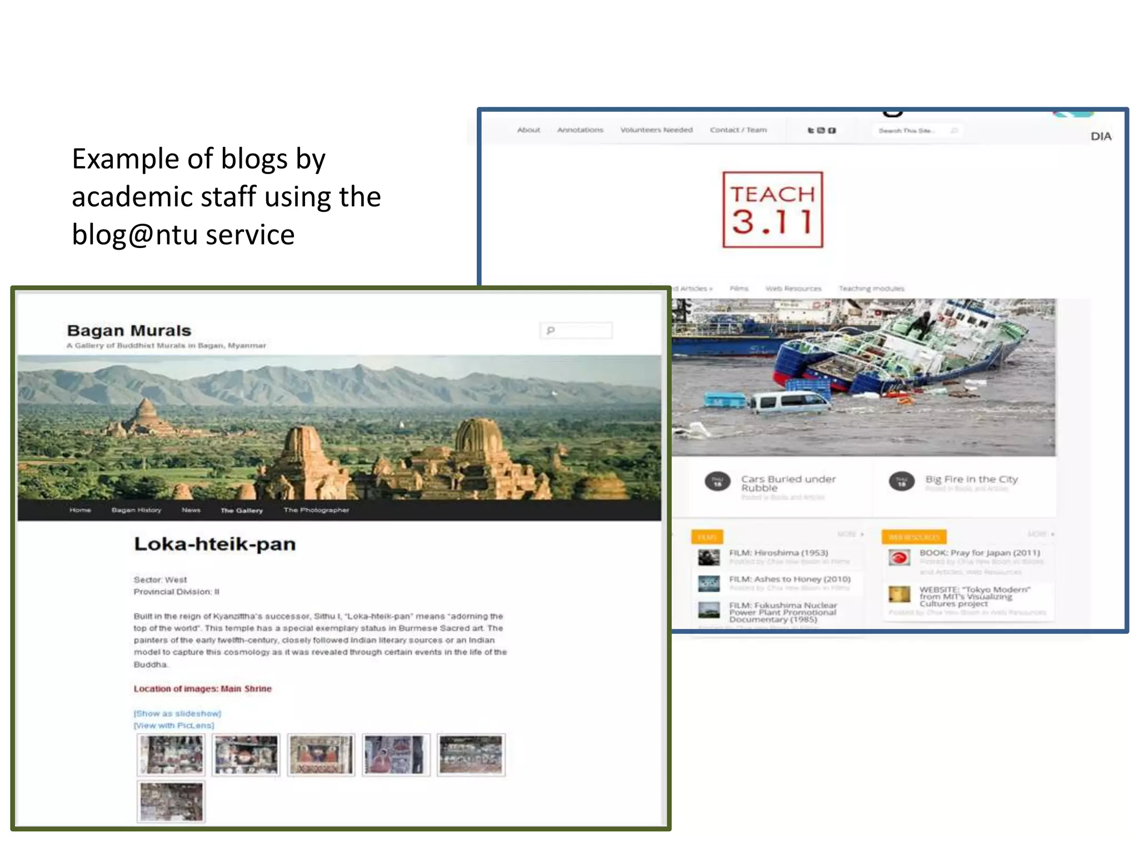This screenshot has height=854, width=1138.
Task: Open thumbnail for WEBSITE: Tokyo Modern
Action: pyautogui.click(x=899, y=594)
